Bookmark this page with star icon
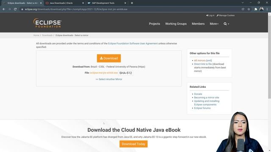The height and width of the screenshot is (152, 271). (x=249, y=9)
